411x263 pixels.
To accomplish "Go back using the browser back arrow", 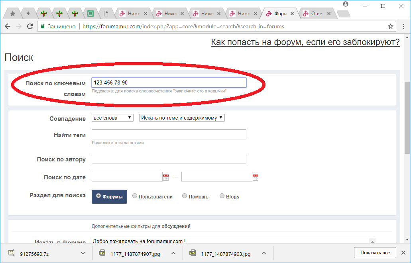I will [x=8, y=27].
